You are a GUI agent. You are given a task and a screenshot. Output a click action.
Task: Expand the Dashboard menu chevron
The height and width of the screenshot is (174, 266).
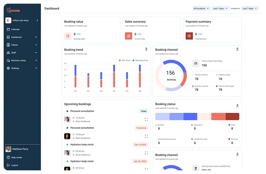[x=36, y=37]
